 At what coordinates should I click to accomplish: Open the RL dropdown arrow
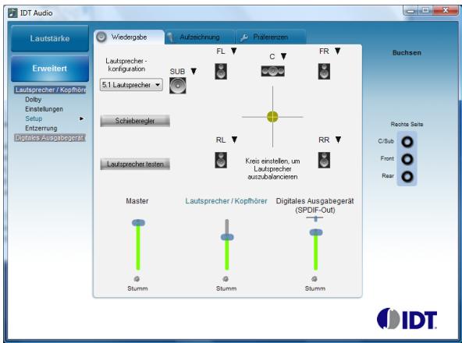click(234, 140)
